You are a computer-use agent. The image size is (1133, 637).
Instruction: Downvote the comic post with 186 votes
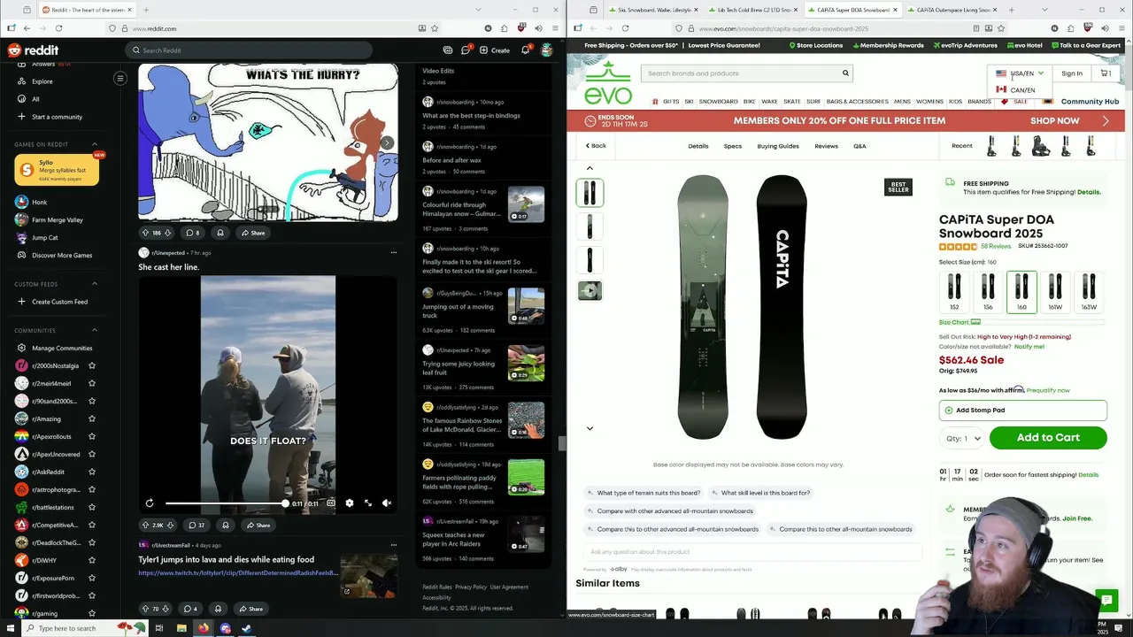168,233
